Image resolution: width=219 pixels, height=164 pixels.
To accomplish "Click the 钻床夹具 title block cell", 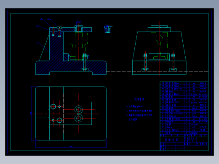I will (x=172, y=140).
